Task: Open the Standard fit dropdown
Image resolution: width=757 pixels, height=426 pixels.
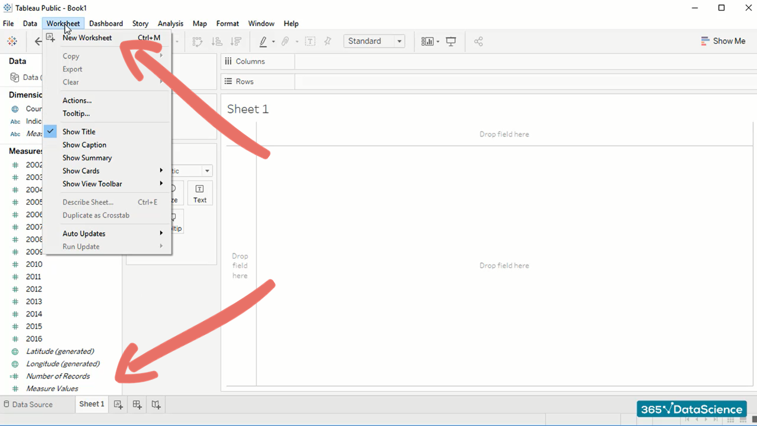Action: click(x=374, y=41)
